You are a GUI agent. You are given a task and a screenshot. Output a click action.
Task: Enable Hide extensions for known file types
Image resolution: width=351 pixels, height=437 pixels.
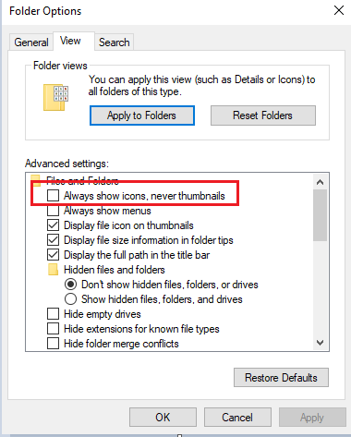point(53,329)
